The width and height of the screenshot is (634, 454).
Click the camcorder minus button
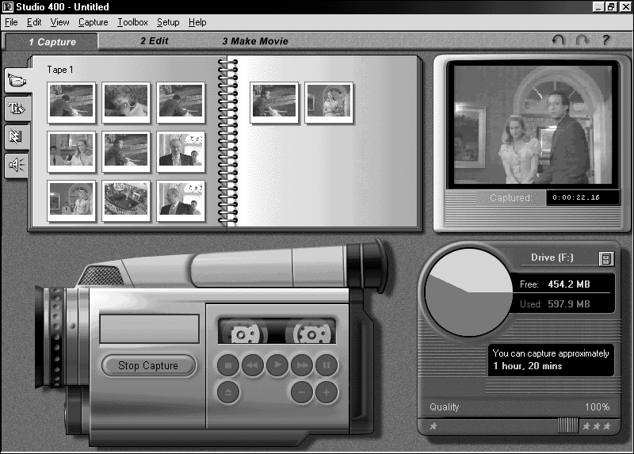click(302, 391)
